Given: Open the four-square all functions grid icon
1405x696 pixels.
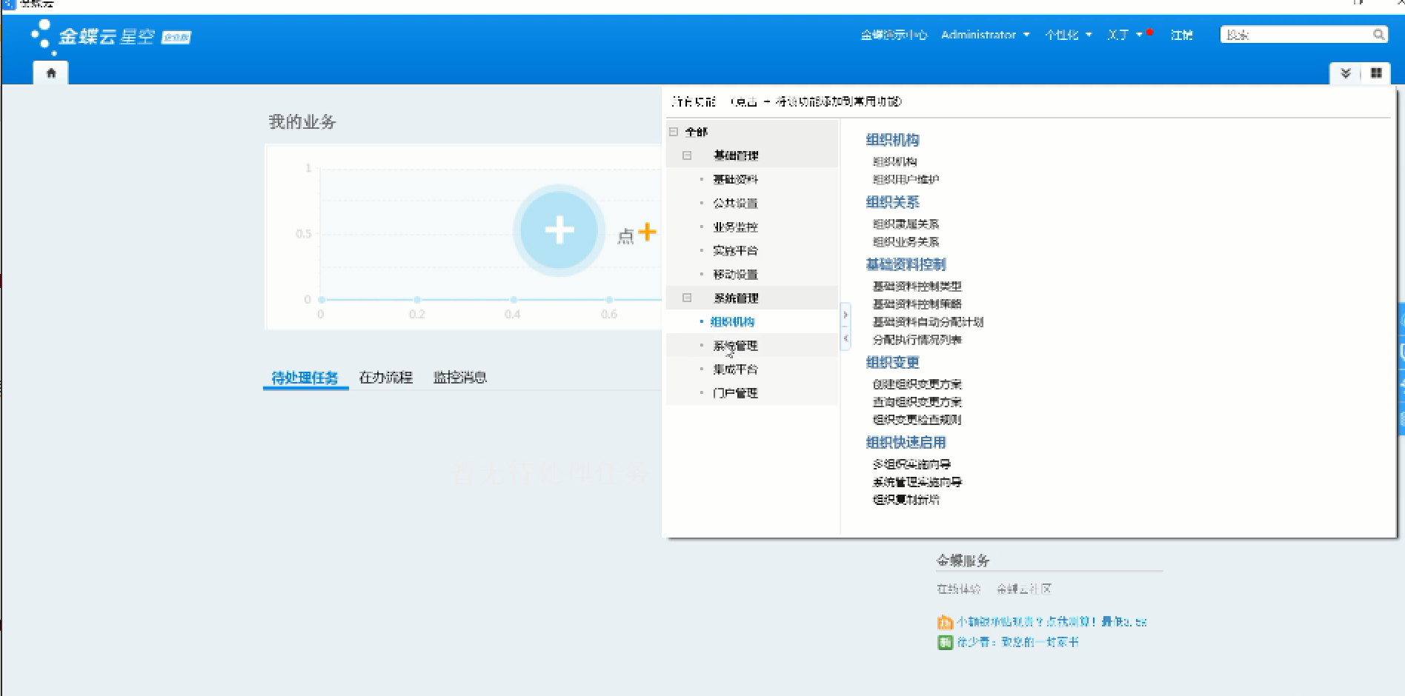Looking at the screenshot, I should 1376,73.
